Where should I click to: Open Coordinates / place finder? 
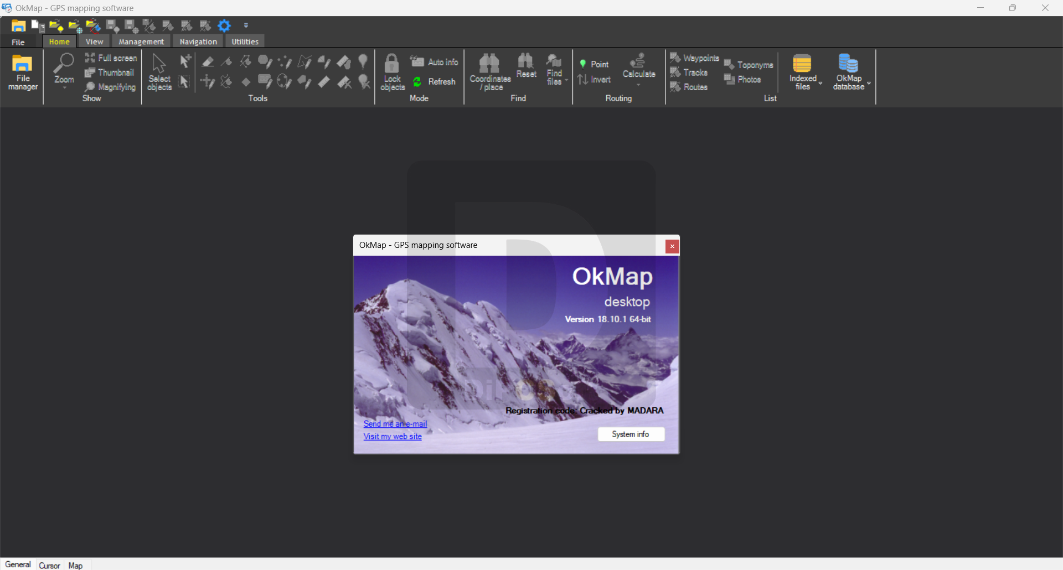(x=490, y=72)
